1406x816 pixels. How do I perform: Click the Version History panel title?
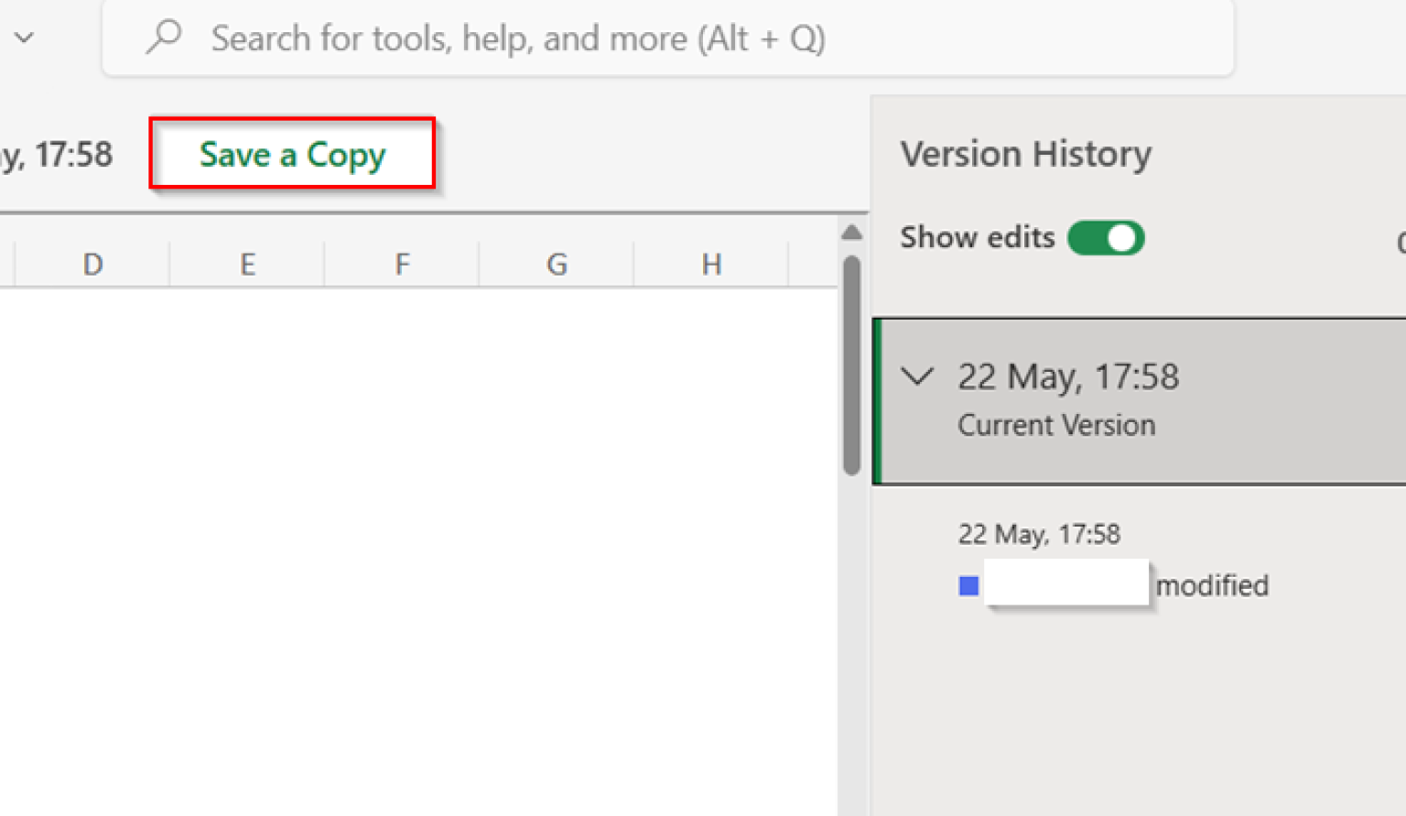pos(1025,153)
